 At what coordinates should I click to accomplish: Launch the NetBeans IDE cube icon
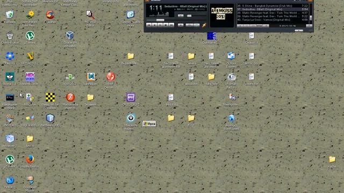50,118
